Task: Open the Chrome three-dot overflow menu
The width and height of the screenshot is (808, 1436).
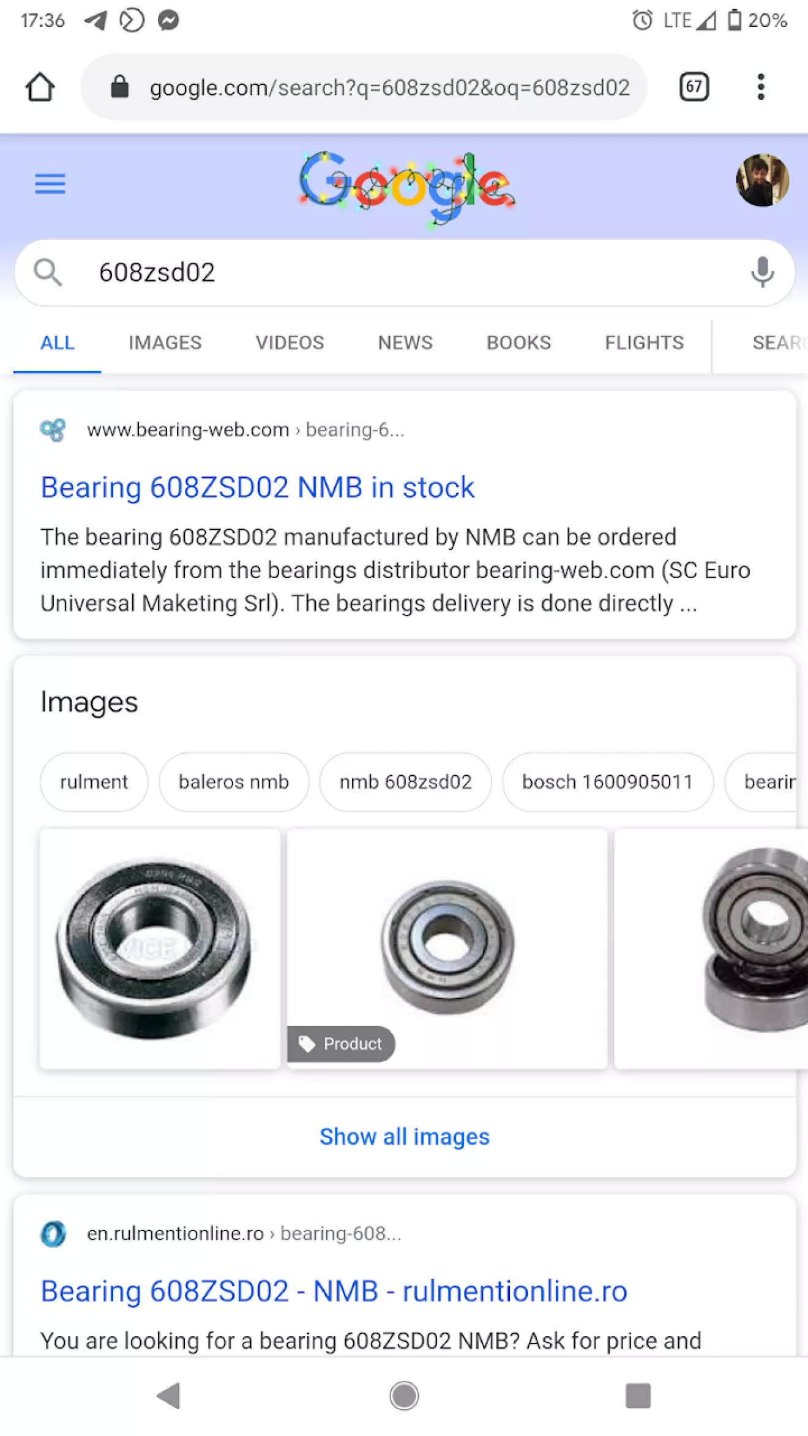Action: pyautogui.click(x=761, y=87)
